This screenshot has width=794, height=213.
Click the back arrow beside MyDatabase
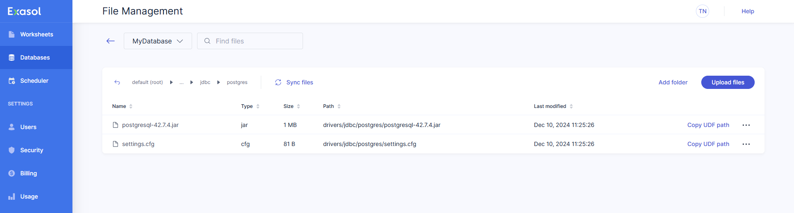(x=111, y=41)
